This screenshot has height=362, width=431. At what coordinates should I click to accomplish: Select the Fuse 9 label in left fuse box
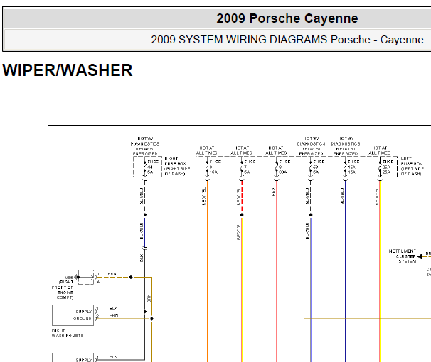[215, 167]
